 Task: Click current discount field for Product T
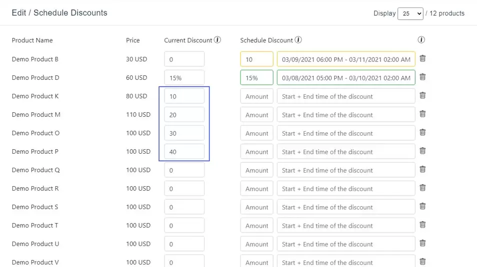pos(184,226)
